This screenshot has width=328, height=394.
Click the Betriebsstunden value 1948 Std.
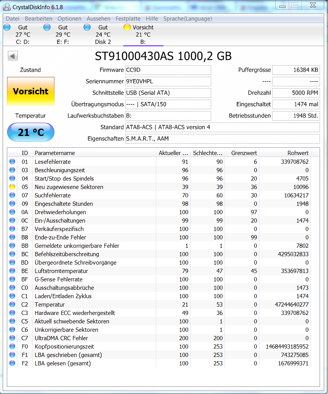coord(296,116)
